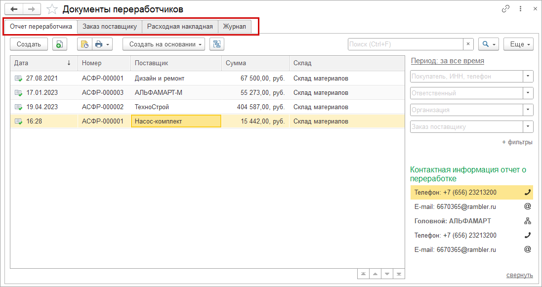Open the related documents structure icon
The image size is (542, 287).
coord(217,44)
